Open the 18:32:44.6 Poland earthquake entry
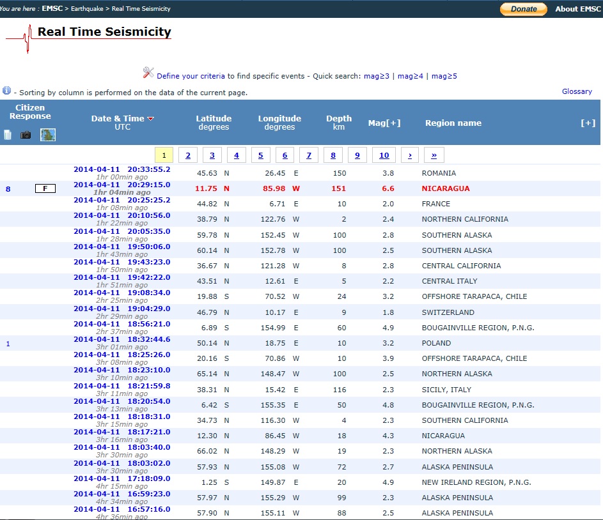603x520 pixels. 122,339
